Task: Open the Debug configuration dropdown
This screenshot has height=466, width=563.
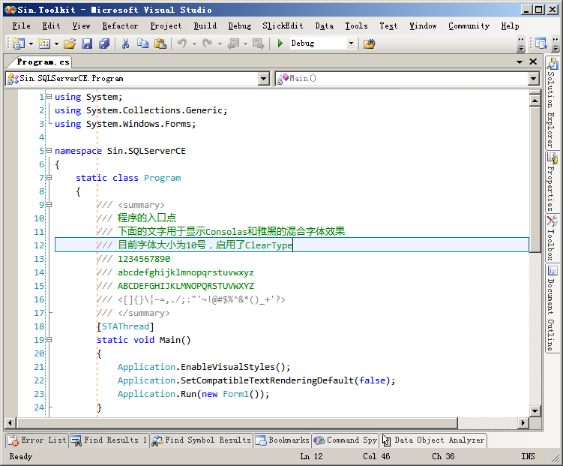Action: click(351, 44)
